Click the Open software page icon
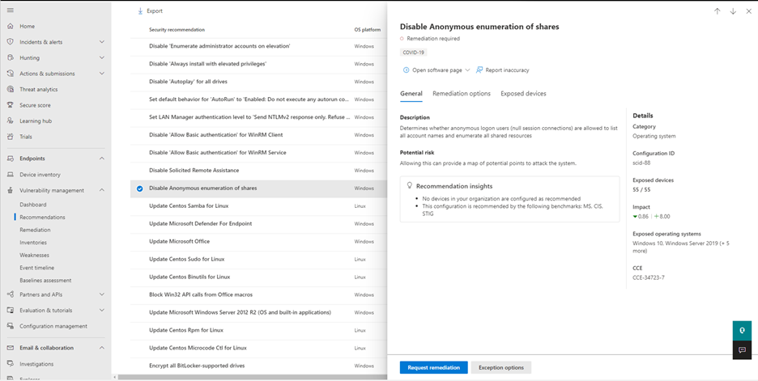The image size is (758, 381). [x=406, y=70]
